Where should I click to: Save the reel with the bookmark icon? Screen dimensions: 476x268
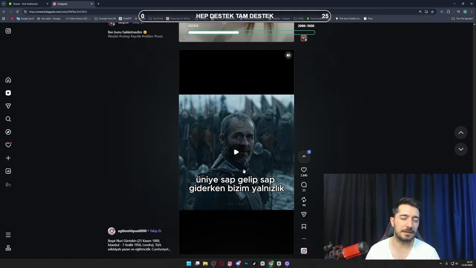(x=304, y=226)
